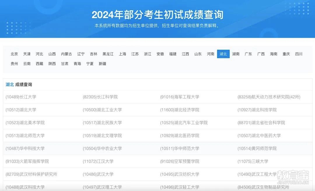Select the (10513)湖北师范大学 link

pyautogui.click(x=25, y=136)
